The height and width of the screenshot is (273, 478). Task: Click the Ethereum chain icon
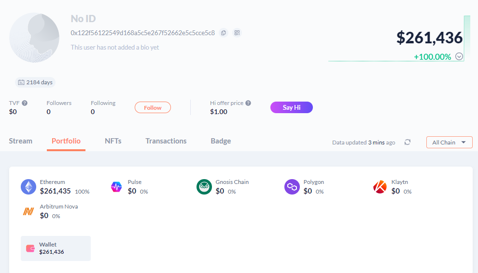point(28,187)
